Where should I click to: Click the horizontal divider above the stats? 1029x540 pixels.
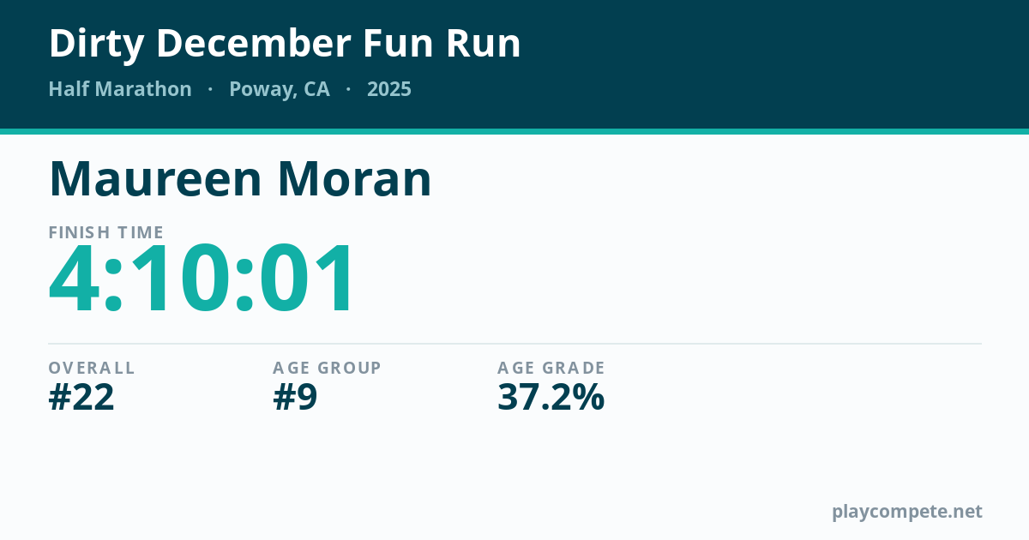coord(514,344)
